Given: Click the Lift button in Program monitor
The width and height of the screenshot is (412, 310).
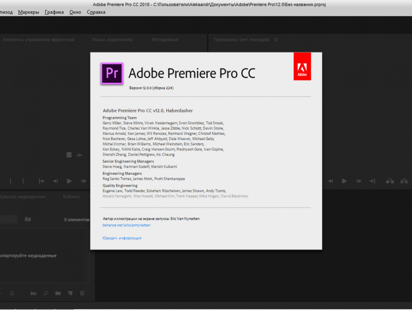Looking at the screenshot, I should pos(390,181).
